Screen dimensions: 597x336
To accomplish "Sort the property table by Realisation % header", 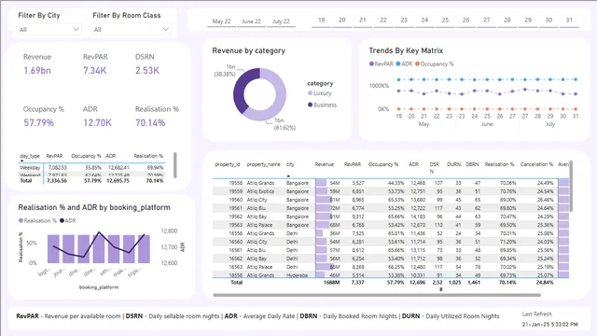I will 499,164.
